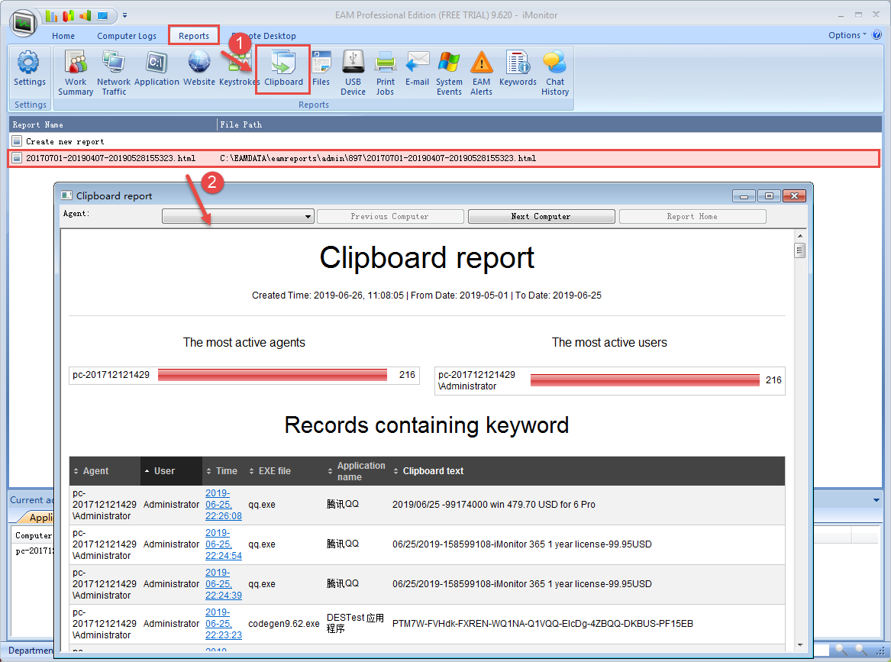The image size is (891, 662).
Task: Click the Clipboard report vertical scrollbar
Action: [799, 443]
